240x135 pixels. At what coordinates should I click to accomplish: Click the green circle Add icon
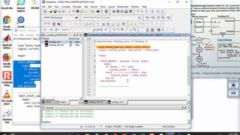[92, 12]
